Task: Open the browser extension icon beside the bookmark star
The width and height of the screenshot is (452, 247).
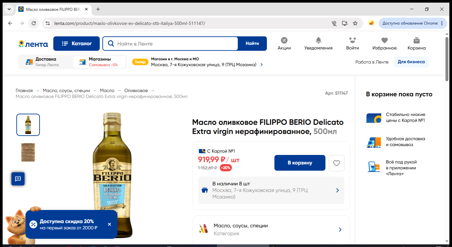Action: coord(371,23)
